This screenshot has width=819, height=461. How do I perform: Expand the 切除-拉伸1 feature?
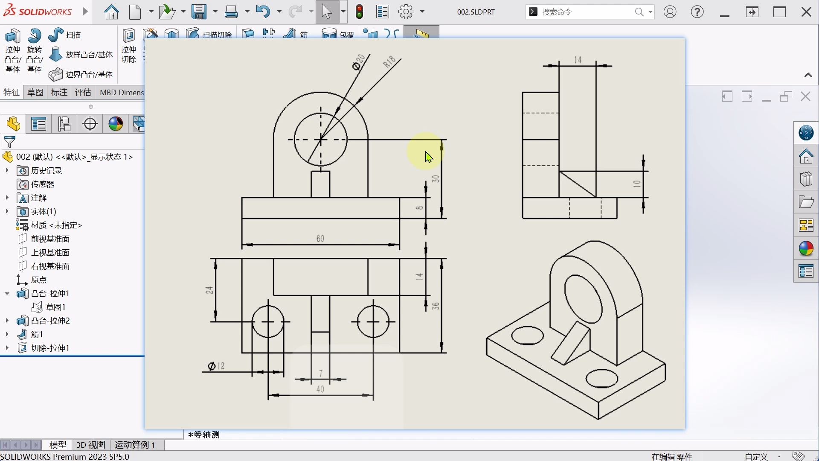point(7,348)
